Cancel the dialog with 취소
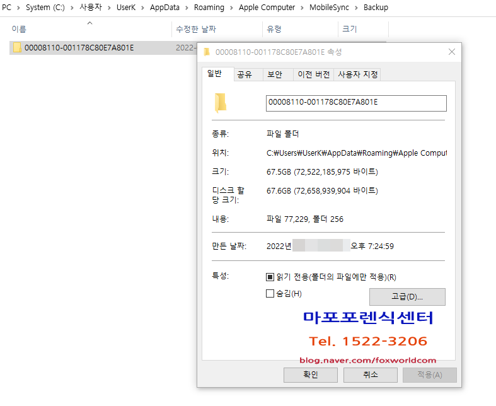 point(371,375)
